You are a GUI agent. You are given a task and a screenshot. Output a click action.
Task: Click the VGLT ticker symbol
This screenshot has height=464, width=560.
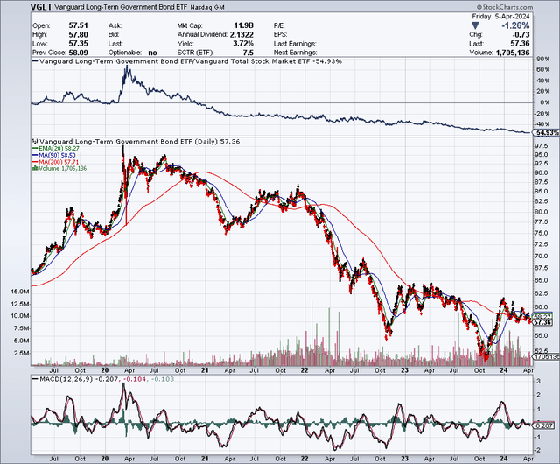click(x=42, y=7)
